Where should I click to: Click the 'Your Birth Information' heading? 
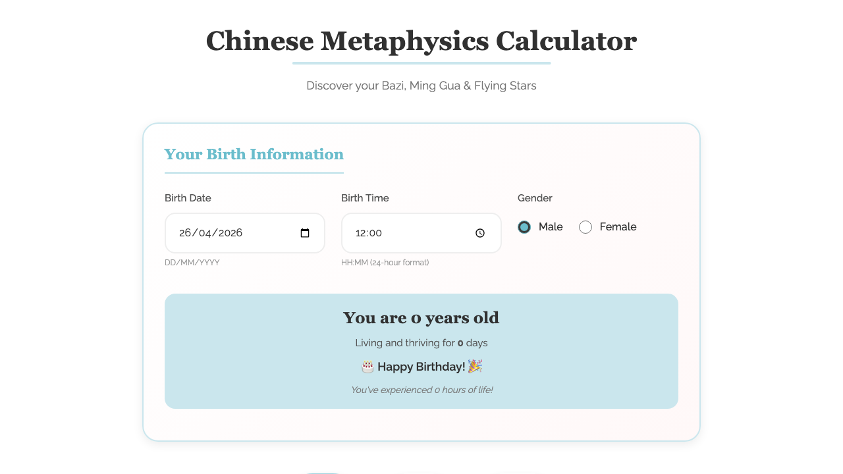[254, 154]
